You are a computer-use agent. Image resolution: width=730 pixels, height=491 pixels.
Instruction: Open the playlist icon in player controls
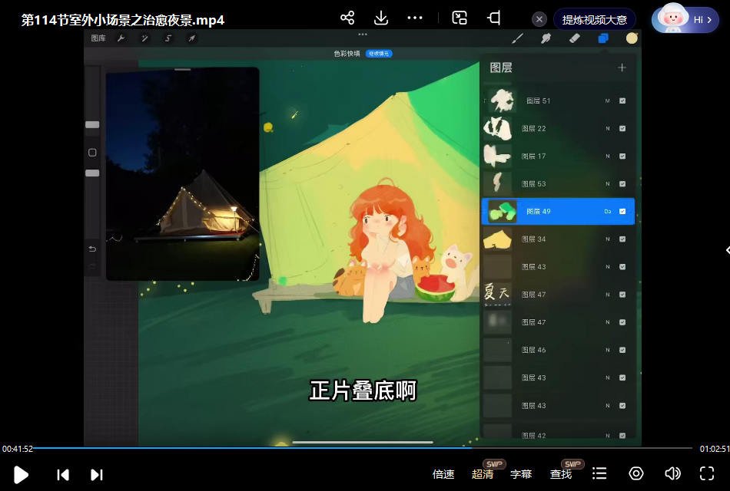coord(599,473)
